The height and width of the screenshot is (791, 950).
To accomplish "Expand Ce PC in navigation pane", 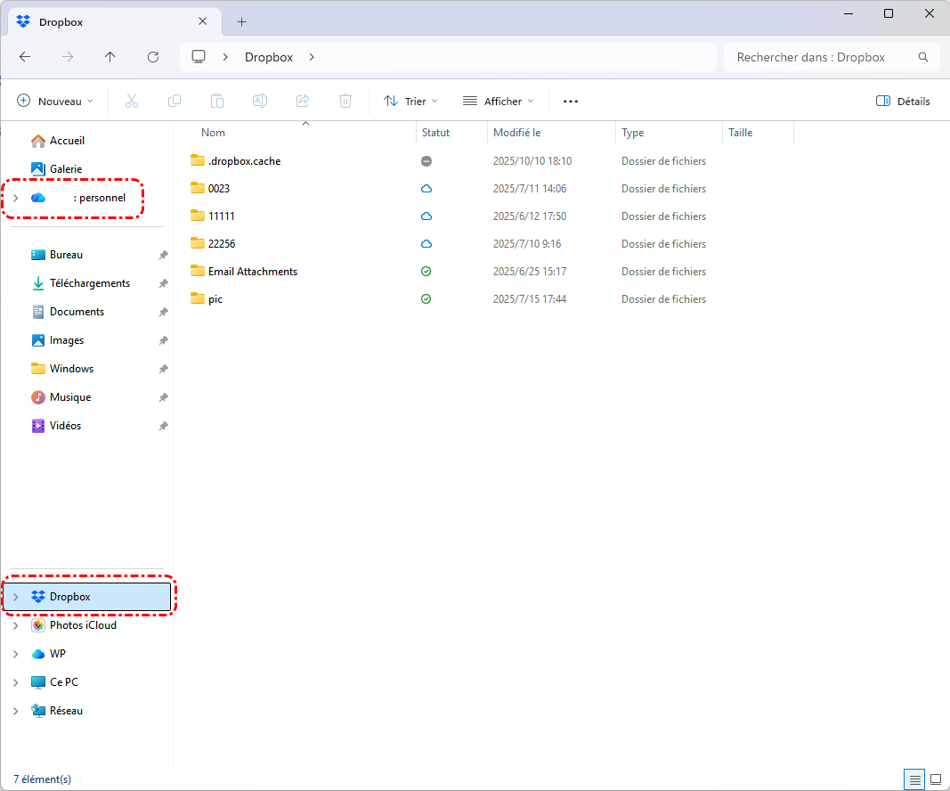I will [15, 682].
